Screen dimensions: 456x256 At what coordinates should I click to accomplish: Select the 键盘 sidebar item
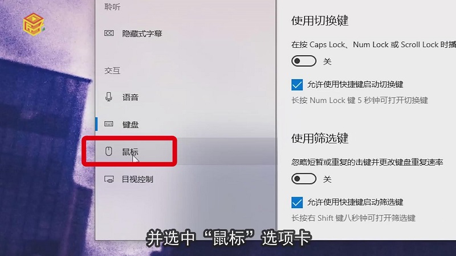186,124
